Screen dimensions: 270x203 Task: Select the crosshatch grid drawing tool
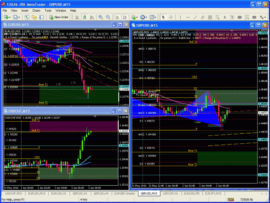click(210, 17)
